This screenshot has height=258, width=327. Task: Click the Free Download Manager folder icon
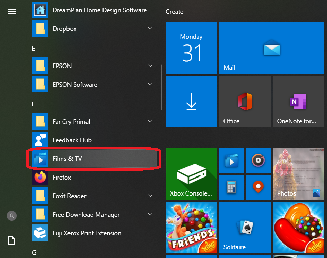(40, 214)
